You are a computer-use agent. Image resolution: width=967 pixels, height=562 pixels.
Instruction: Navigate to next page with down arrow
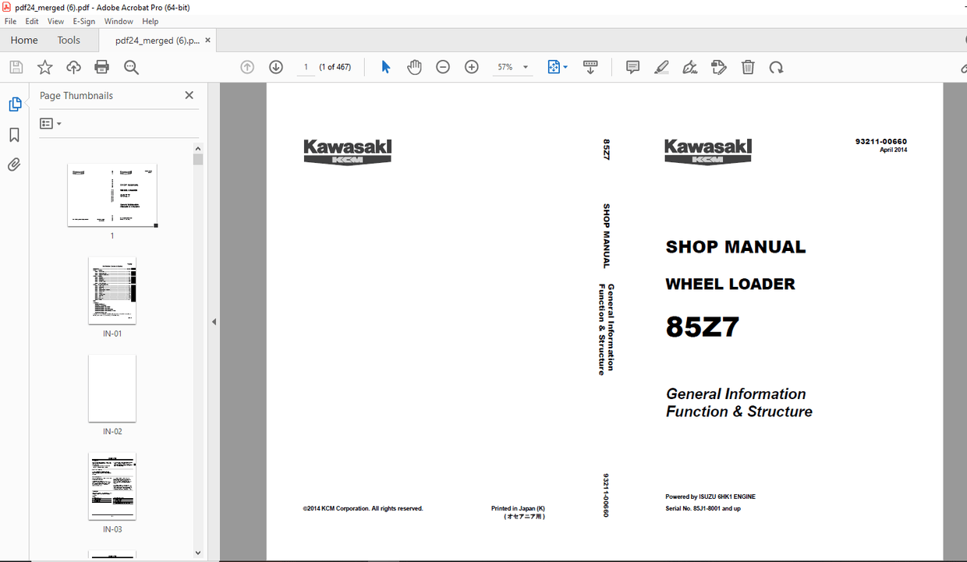point(276,67)
